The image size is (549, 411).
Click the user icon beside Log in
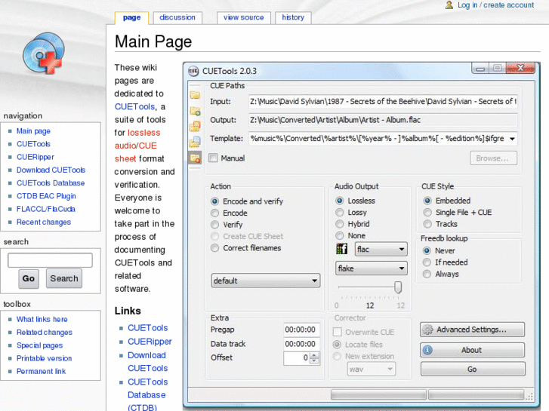pyautogui.click(x=449, y=5)
